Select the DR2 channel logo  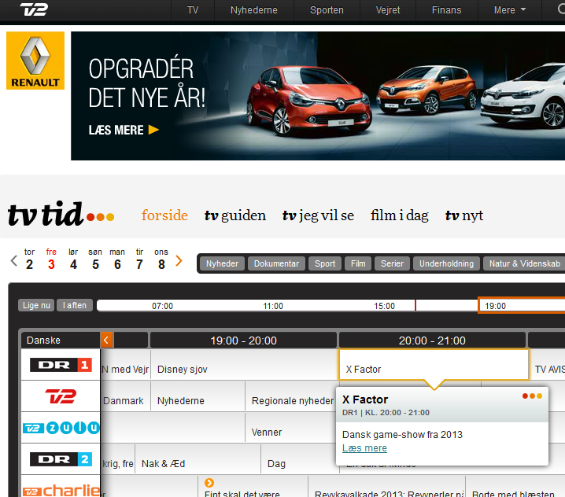coord(61,459)
